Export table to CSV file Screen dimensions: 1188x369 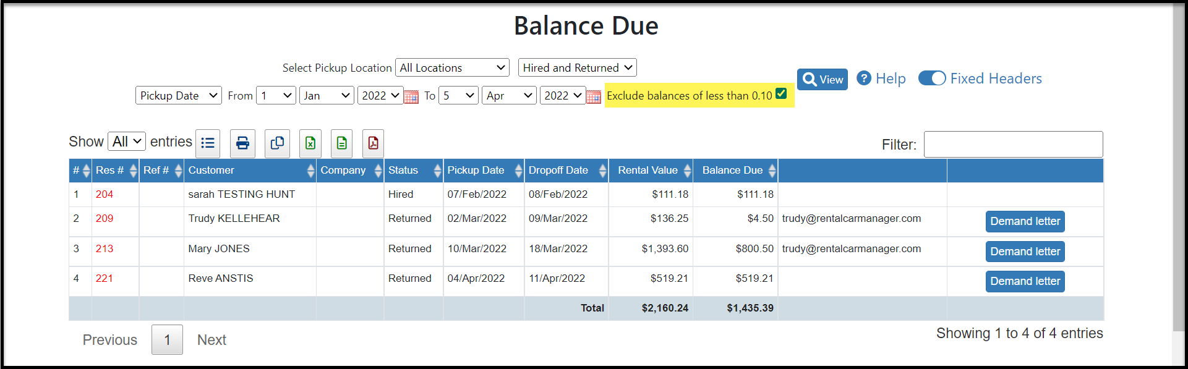coord(341,143)
